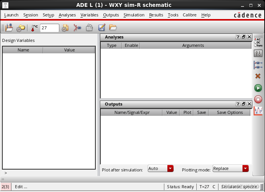Close the Analyses panel

tap(249, 37)
